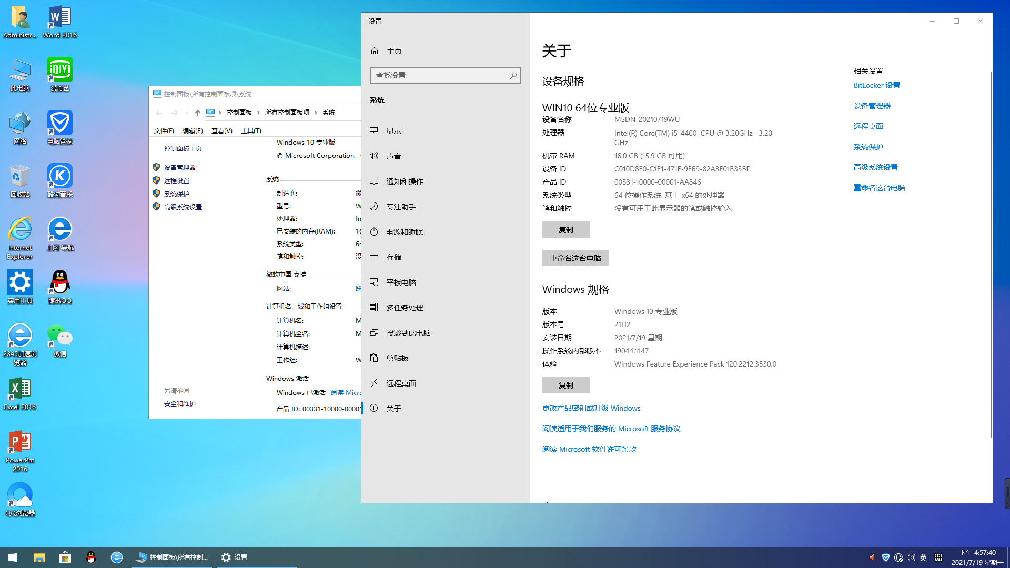Click 复制 button under Windows specs
Image resolution: width=1010 pixels, height=568 pixels.
click(565, 386)
